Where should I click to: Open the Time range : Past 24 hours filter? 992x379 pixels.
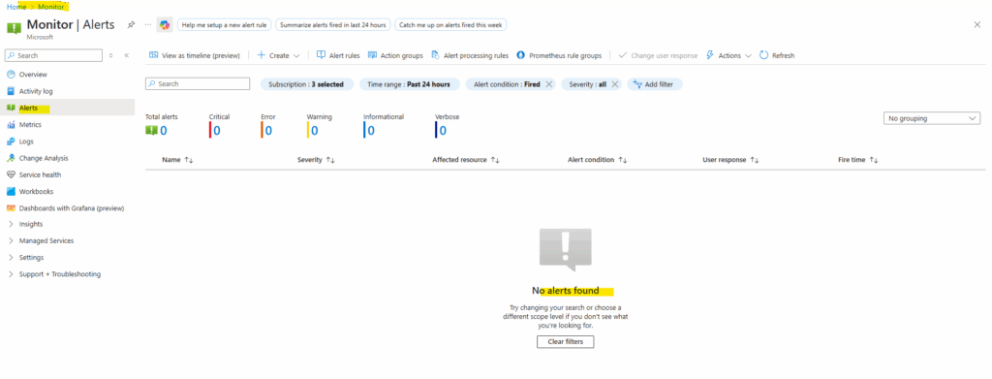click(410, 84)
